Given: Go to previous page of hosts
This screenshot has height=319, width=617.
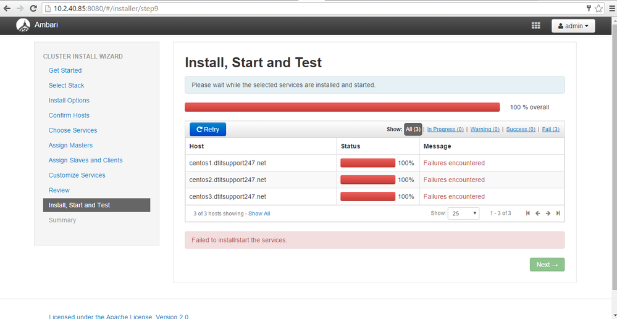Looking at the screenshot, I should click(538, 213).
